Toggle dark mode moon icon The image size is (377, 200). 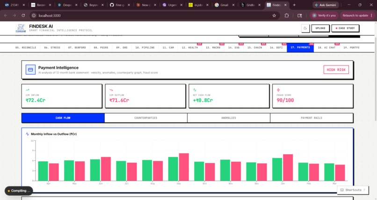[x=305, y=29]
